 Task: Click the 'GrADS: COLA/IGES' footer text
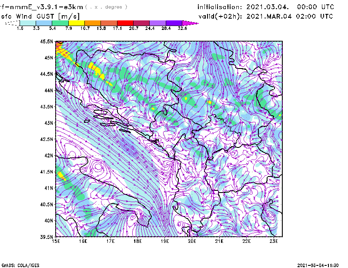[x=20, y=265]
